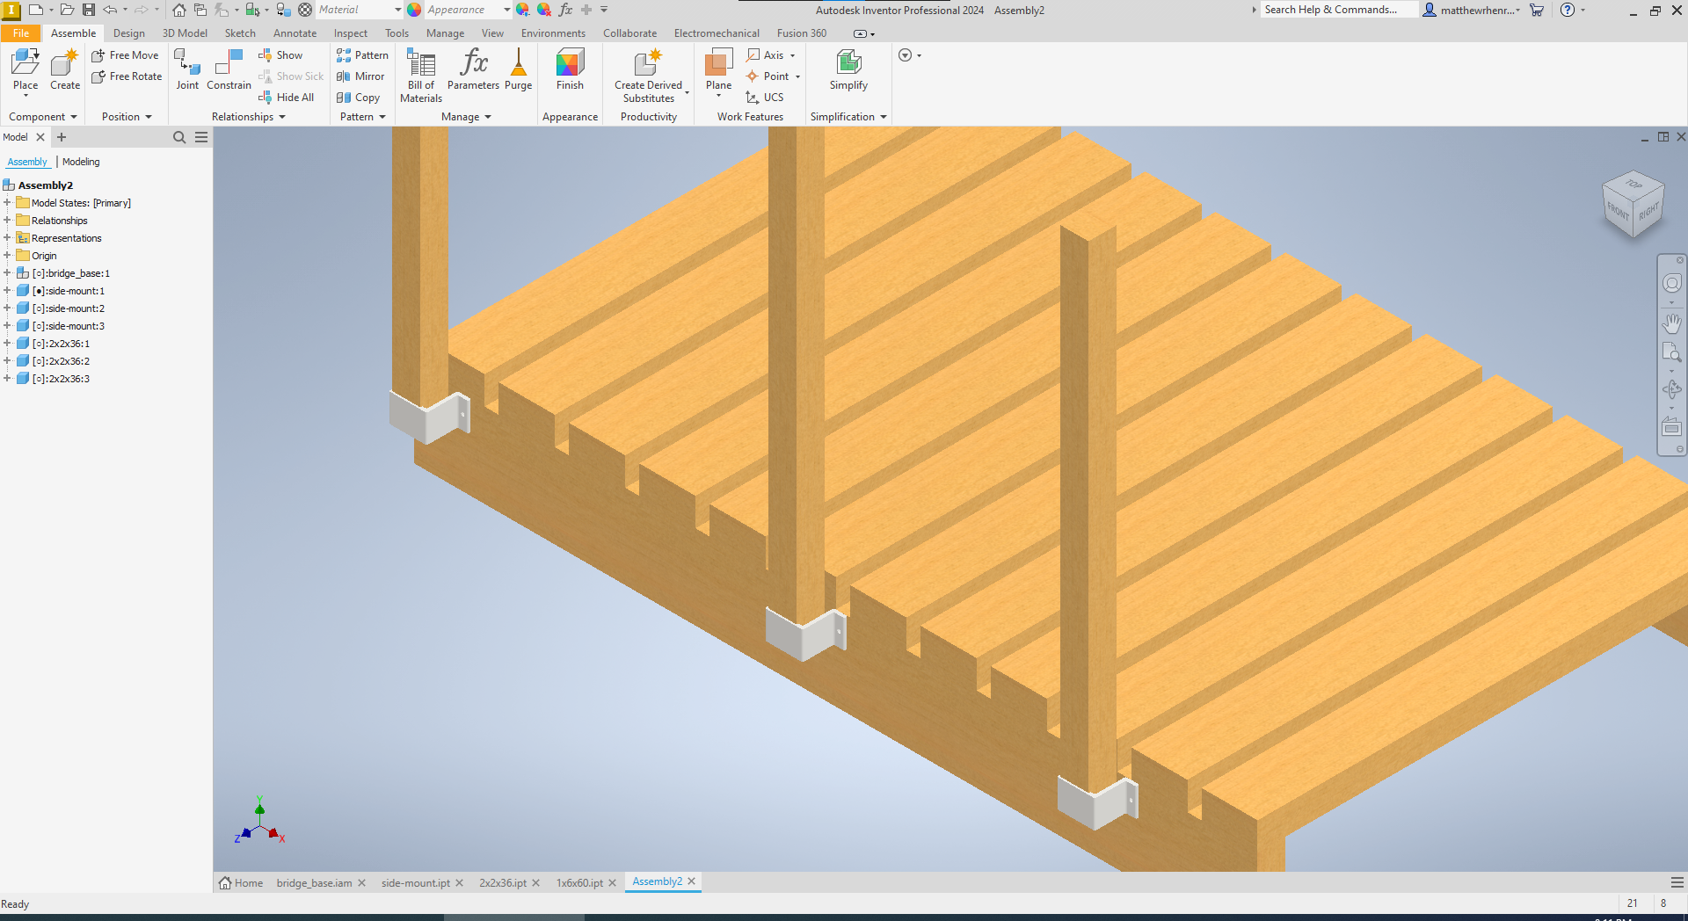The width and height of the screenshot is (1688, 921).
Task: Open the Help icon
Action: [x=1567, y=10]
